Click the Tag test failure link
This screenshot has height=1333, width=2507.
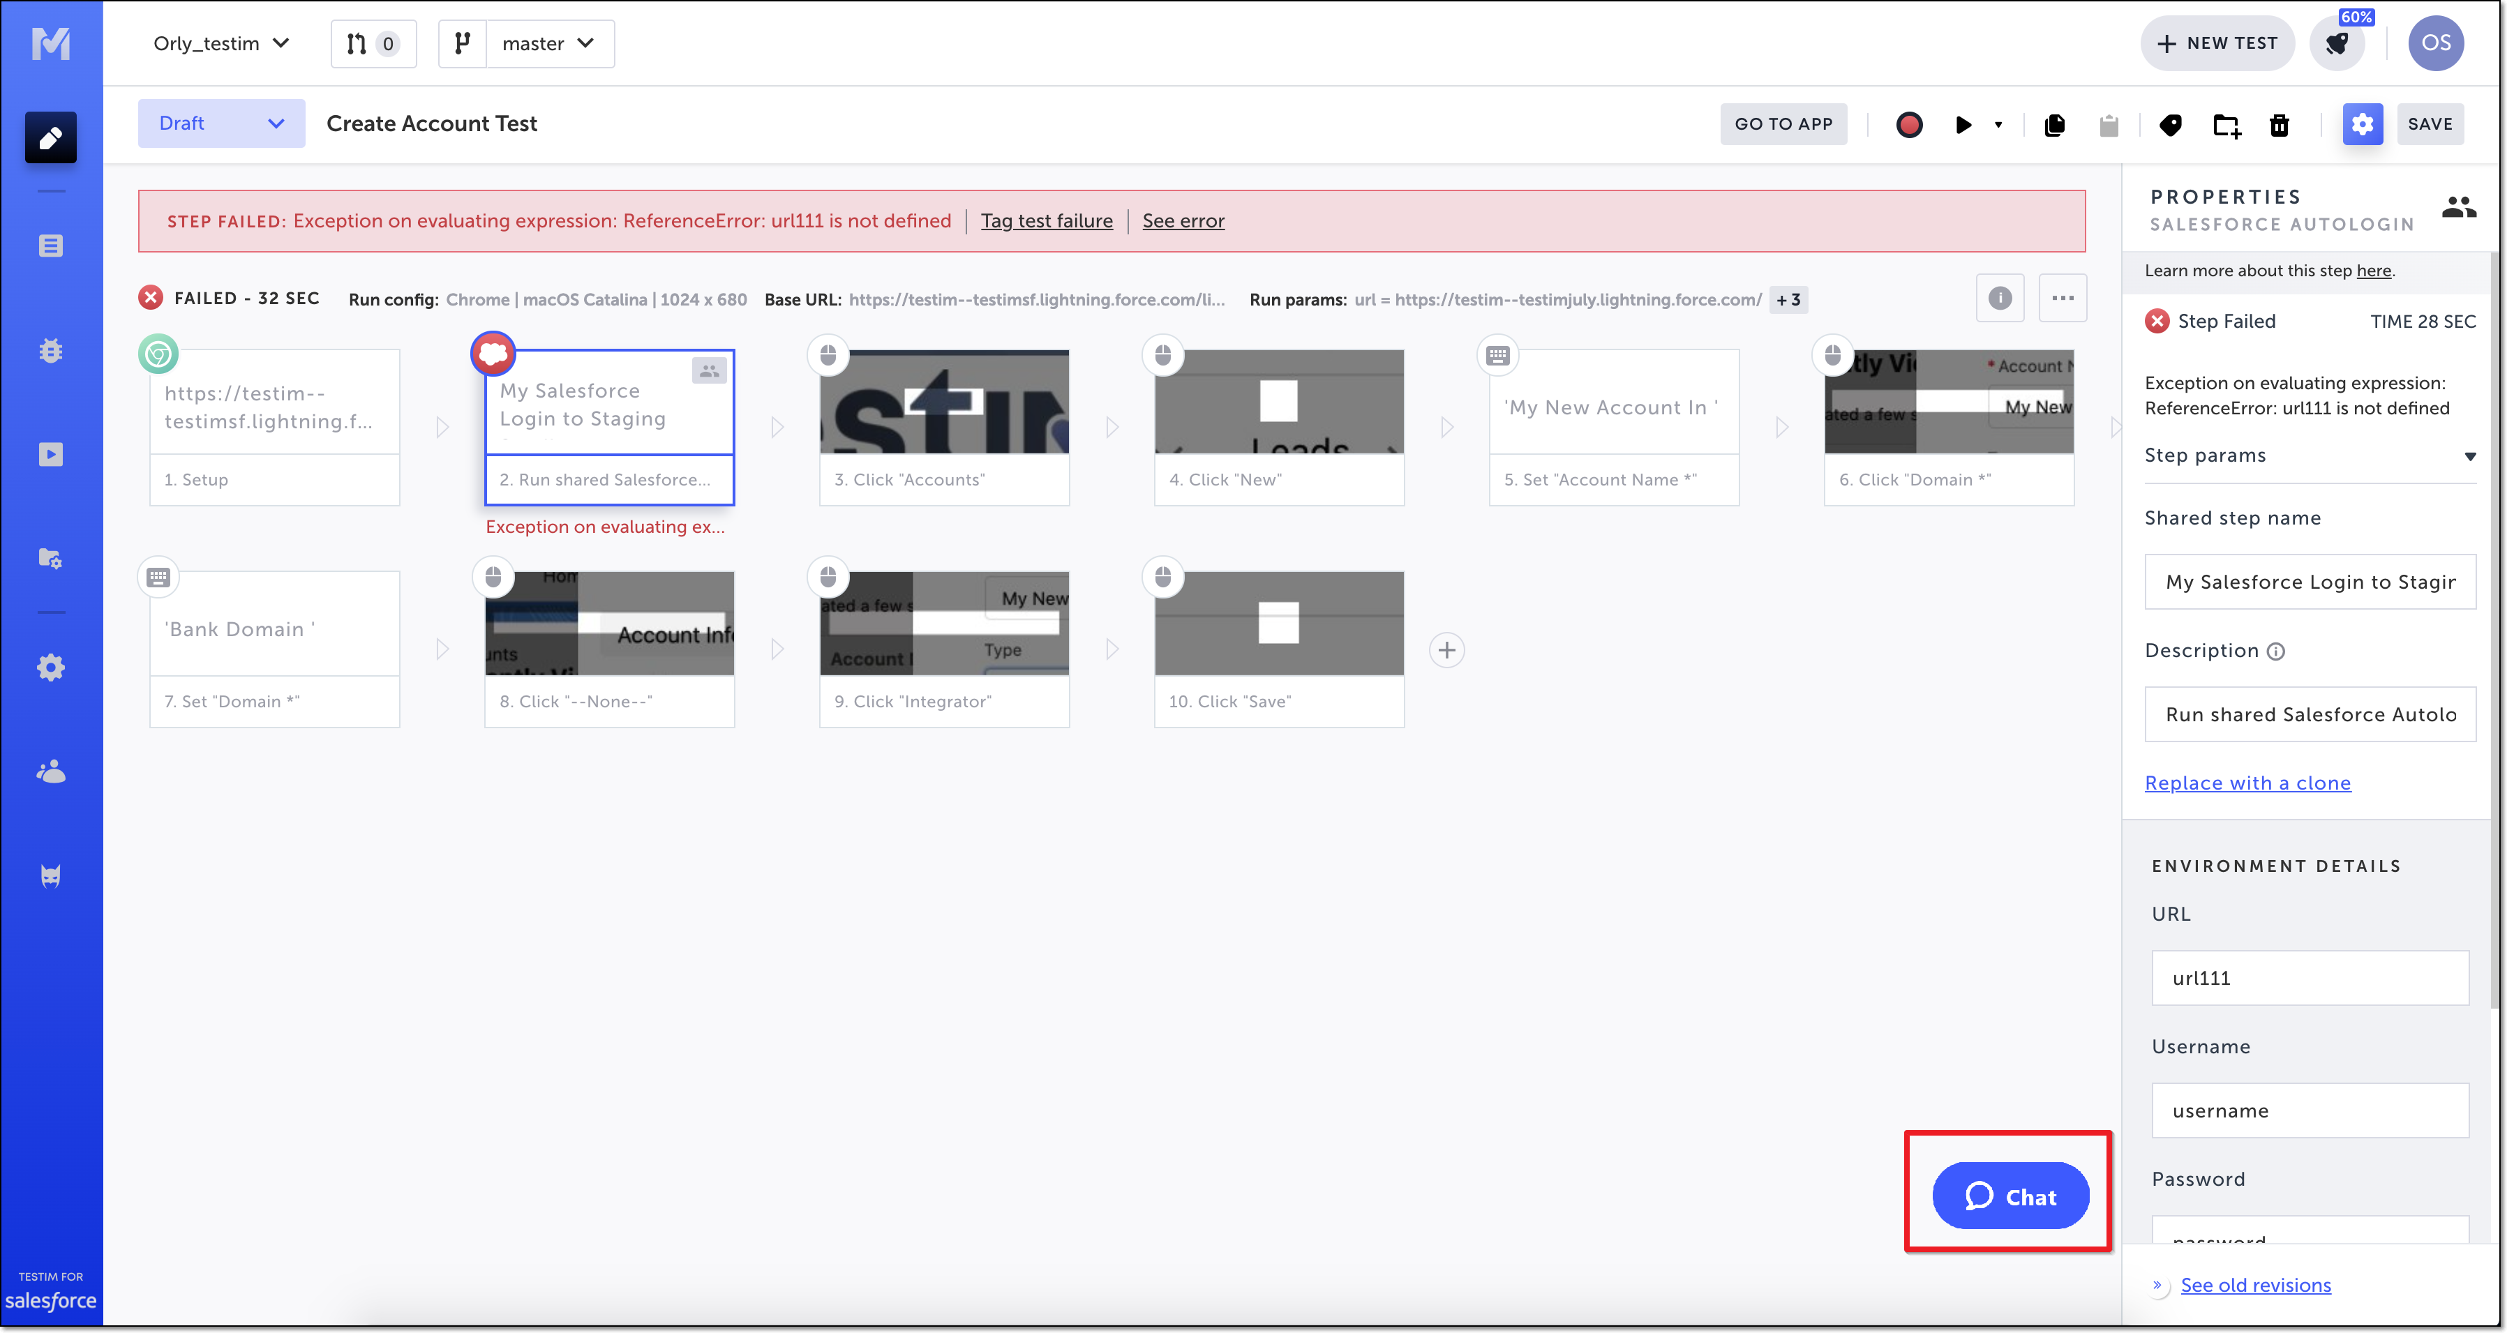pos(1046,221)
